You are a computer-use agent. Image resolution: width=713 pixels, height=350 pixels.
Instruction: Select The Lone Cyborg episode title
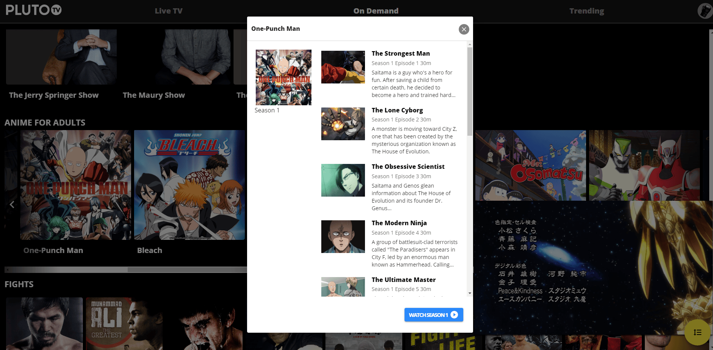coord(397,110)
